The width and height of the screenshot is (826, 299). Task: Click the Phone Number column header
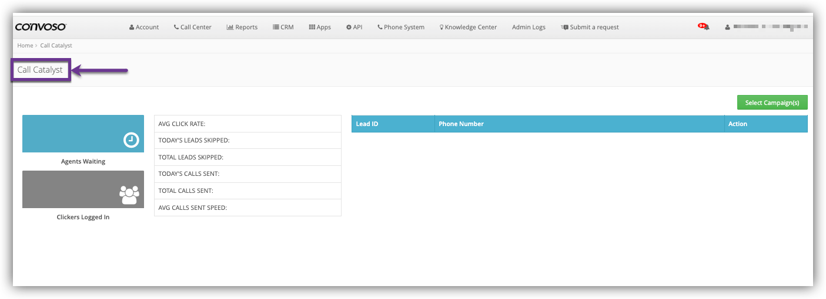[x=580, y=124]
